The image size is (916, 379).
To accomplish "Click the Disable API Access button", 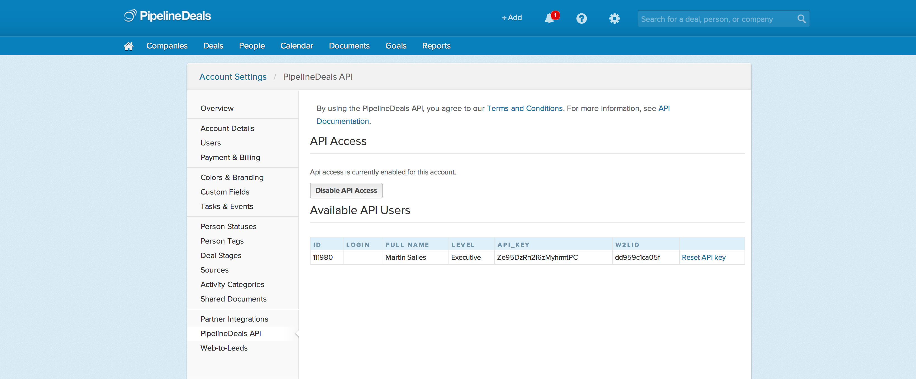I will tap(346, 191).
